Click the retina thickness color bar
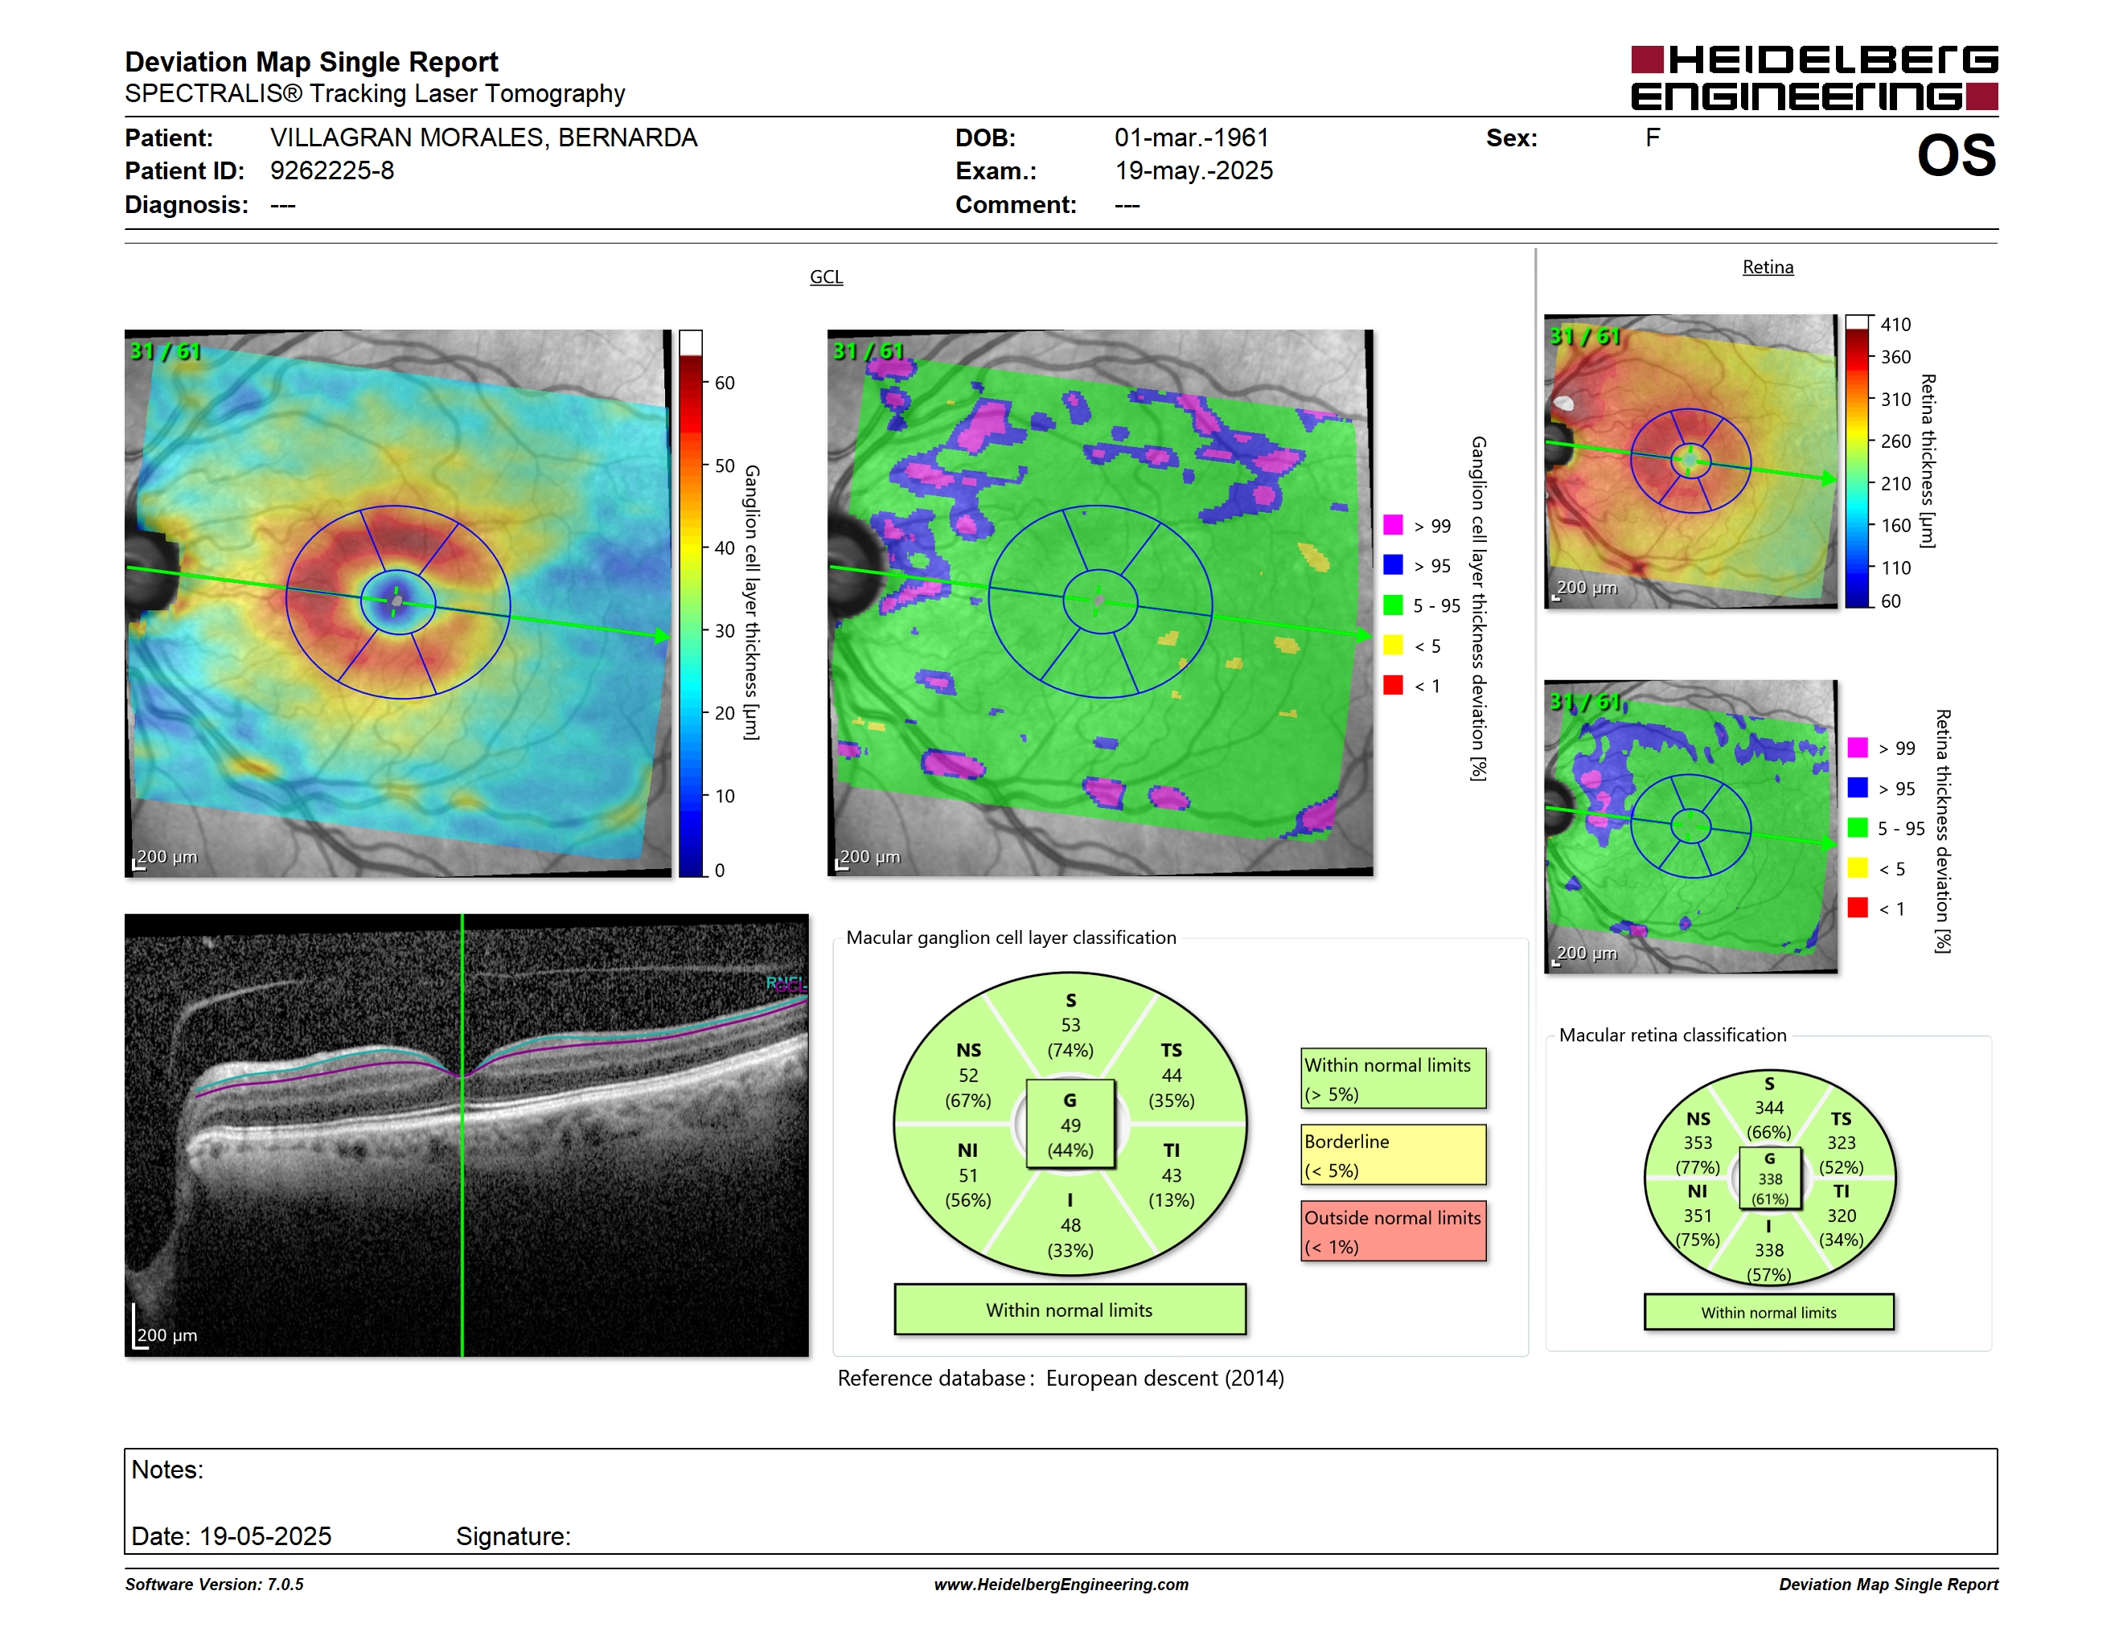The width and height of the screenshot is (2123, 1640). click(x=1858, y=461)
